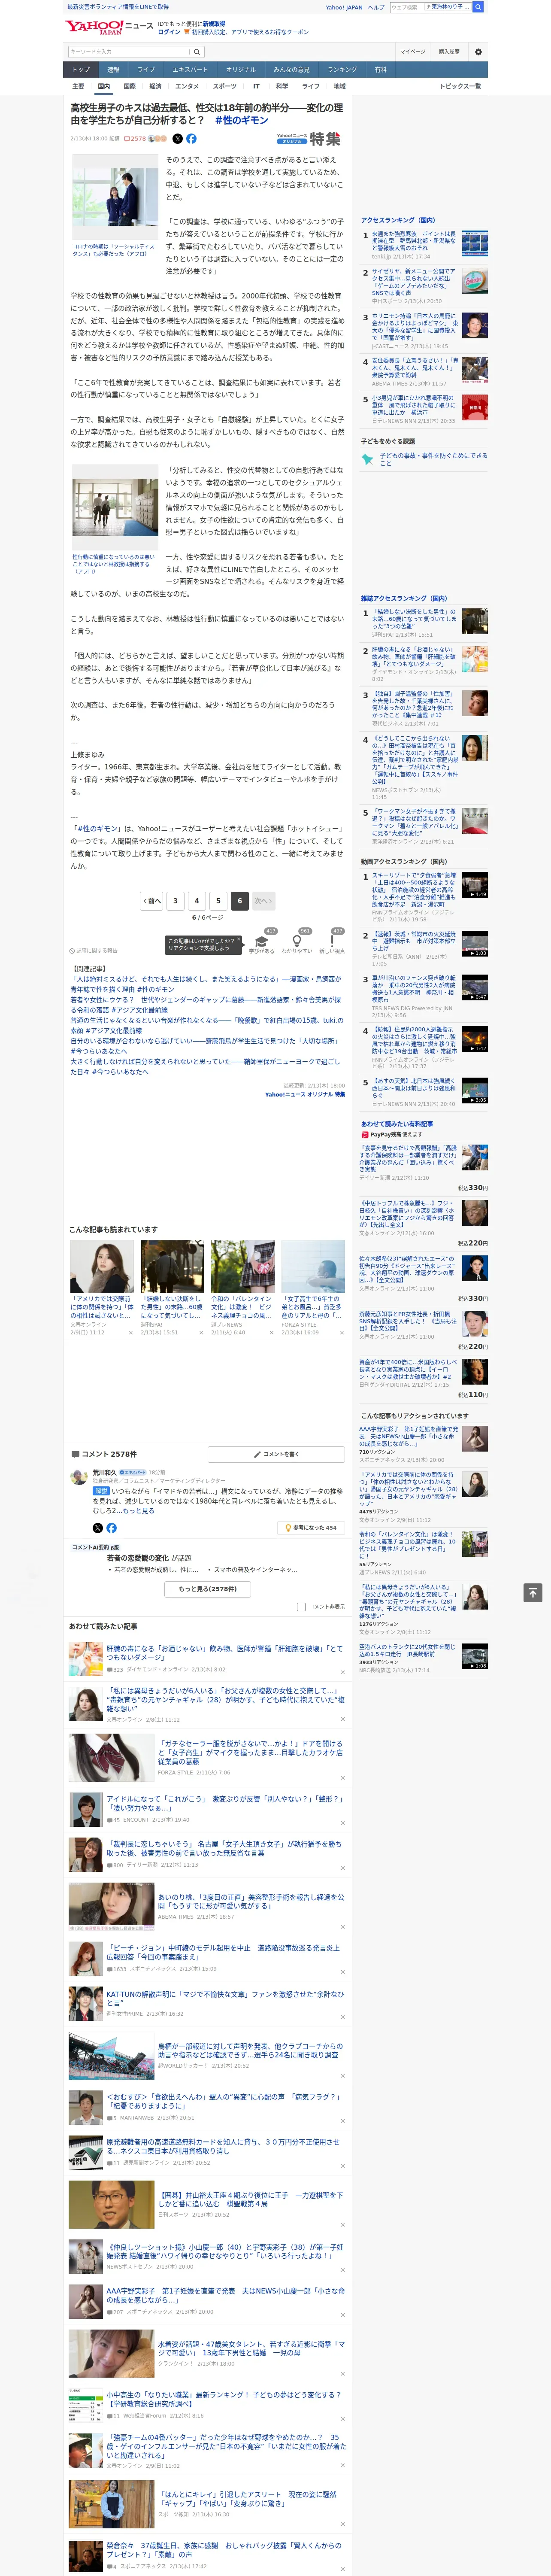Share the expert comment on X
The height and width of the screenshot is (2576, 551).
coord(98,1527)
